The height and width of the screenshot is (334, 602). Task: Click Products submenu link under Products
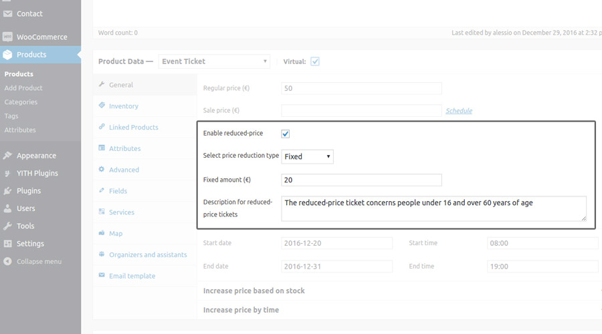19,74
